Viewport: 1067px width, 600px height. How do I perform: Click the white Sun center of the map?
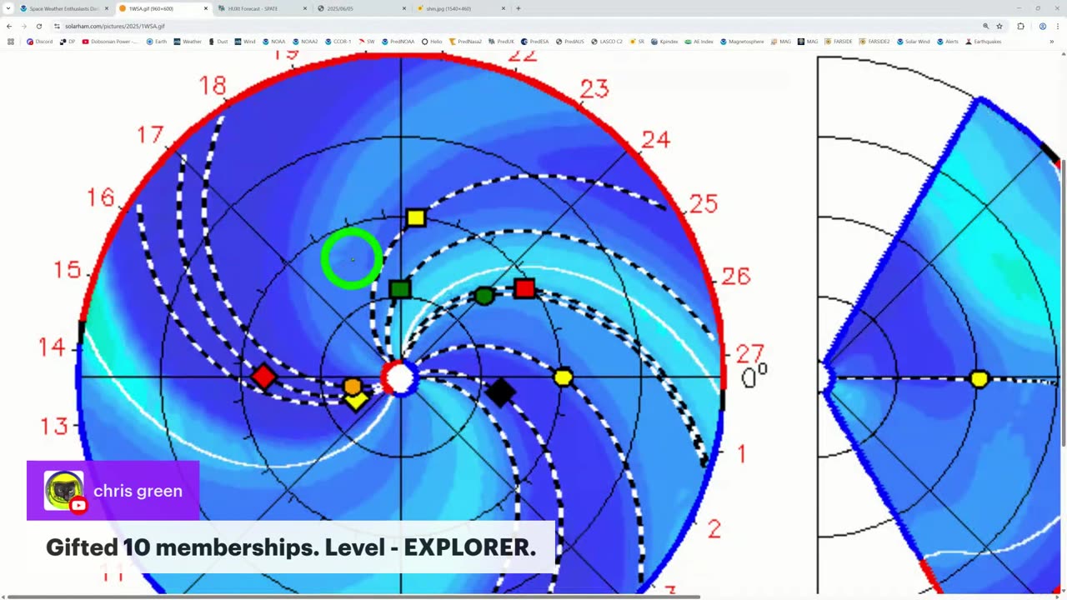point(401,377)
